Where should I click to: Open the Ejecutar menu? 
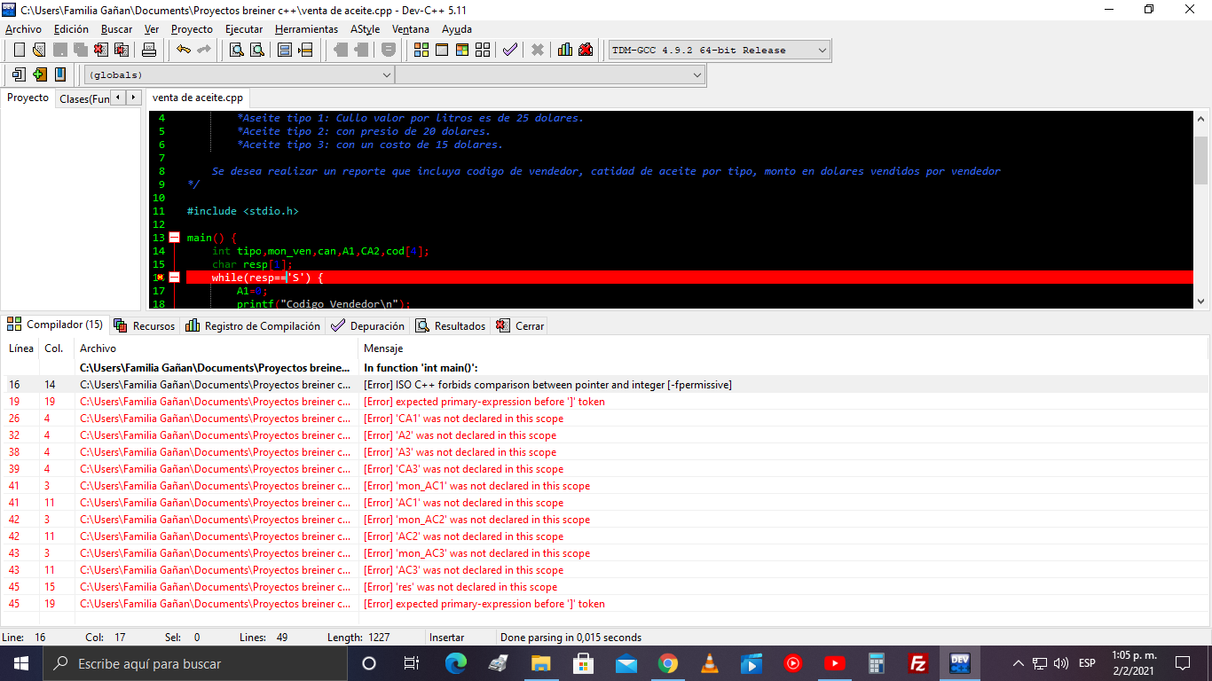click(x=244, y=29)
